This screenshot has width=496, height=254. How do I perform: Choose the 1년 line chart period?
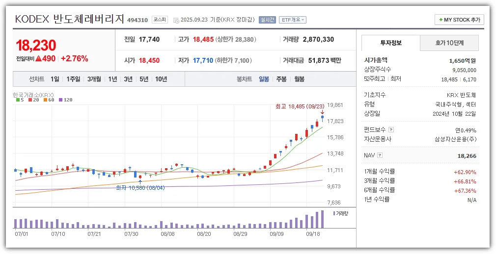[113, 79]
